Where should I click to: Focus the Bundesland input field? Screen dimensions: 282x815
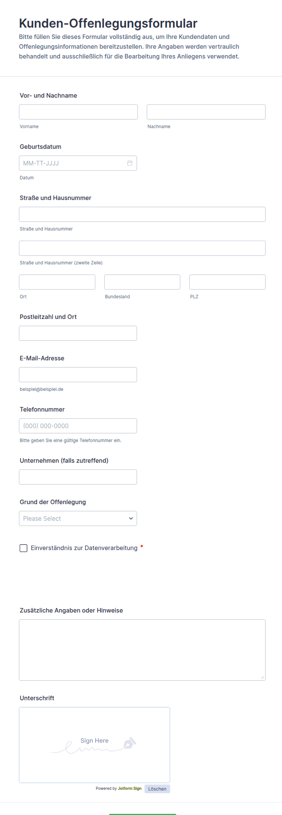click(x=142, y=282)
